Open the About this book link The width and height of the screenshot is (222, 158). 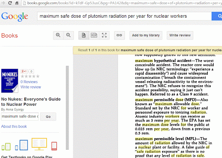point(14,126)
